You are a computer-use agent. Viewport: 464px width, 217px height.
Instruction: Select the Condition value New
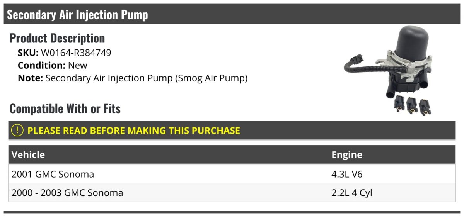pos(78,65)
